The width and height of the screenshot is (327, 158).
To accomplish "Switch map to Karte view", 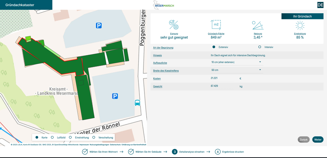I will point(37,137).
